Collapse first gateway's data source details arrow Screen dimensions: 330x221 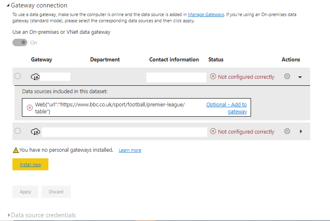300,77
